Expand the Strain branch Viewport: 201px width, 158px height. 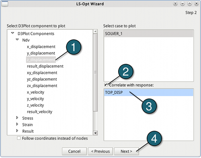(x=17, y=124)
